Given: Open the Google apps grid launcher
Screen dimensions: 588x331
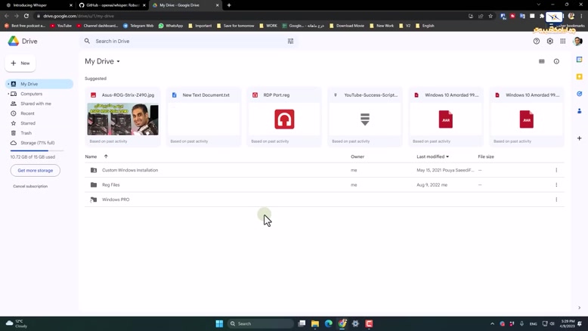Looking at the screenshot, I should (x=563, y=42).
